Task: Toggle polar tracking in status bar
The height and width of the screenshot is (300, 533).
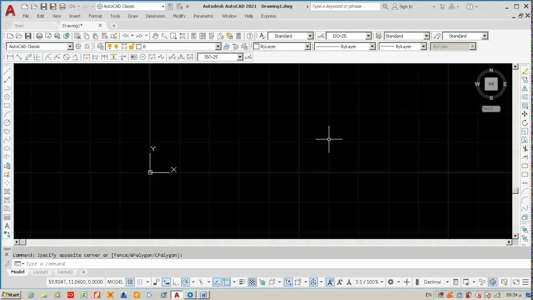Action: click(x=185, y=282)
